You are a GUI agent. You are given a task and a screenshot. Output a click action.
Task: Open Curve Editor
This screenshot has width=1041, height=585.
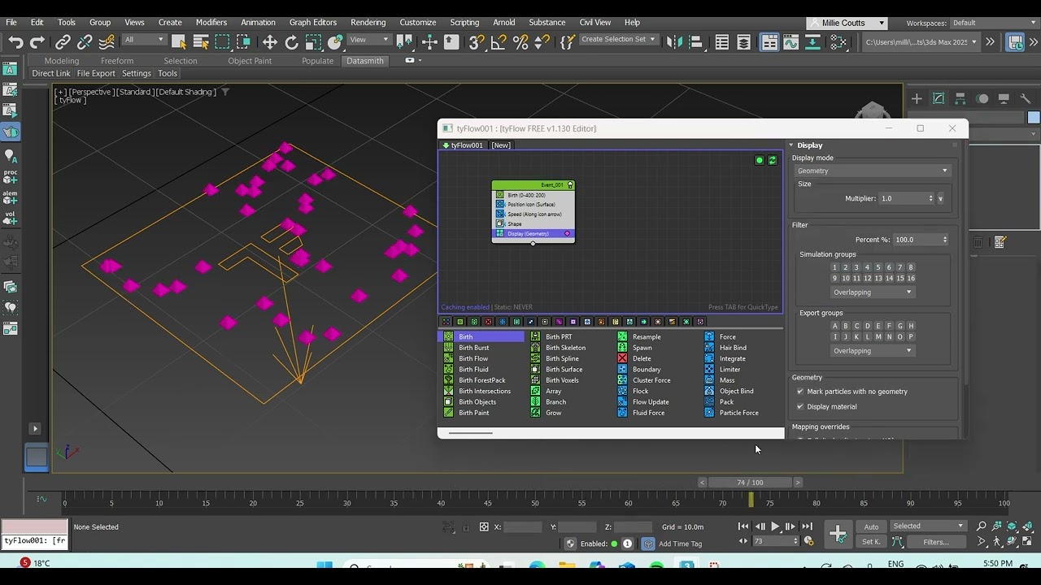[x=791, y=42]
